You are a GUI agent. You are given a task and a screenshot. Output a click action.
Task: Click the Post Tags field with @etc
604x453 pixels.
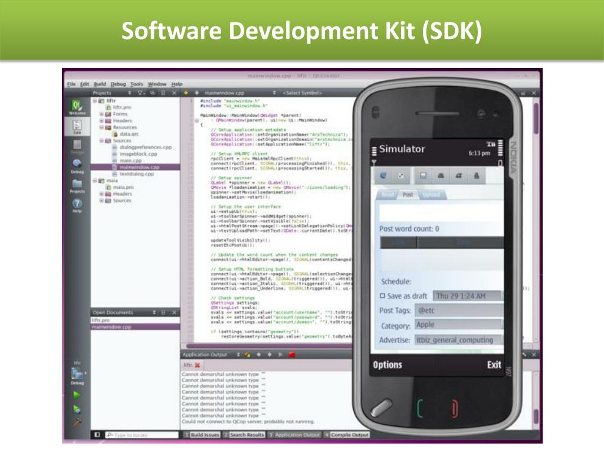pyautogui.click(x=459, y=310)
